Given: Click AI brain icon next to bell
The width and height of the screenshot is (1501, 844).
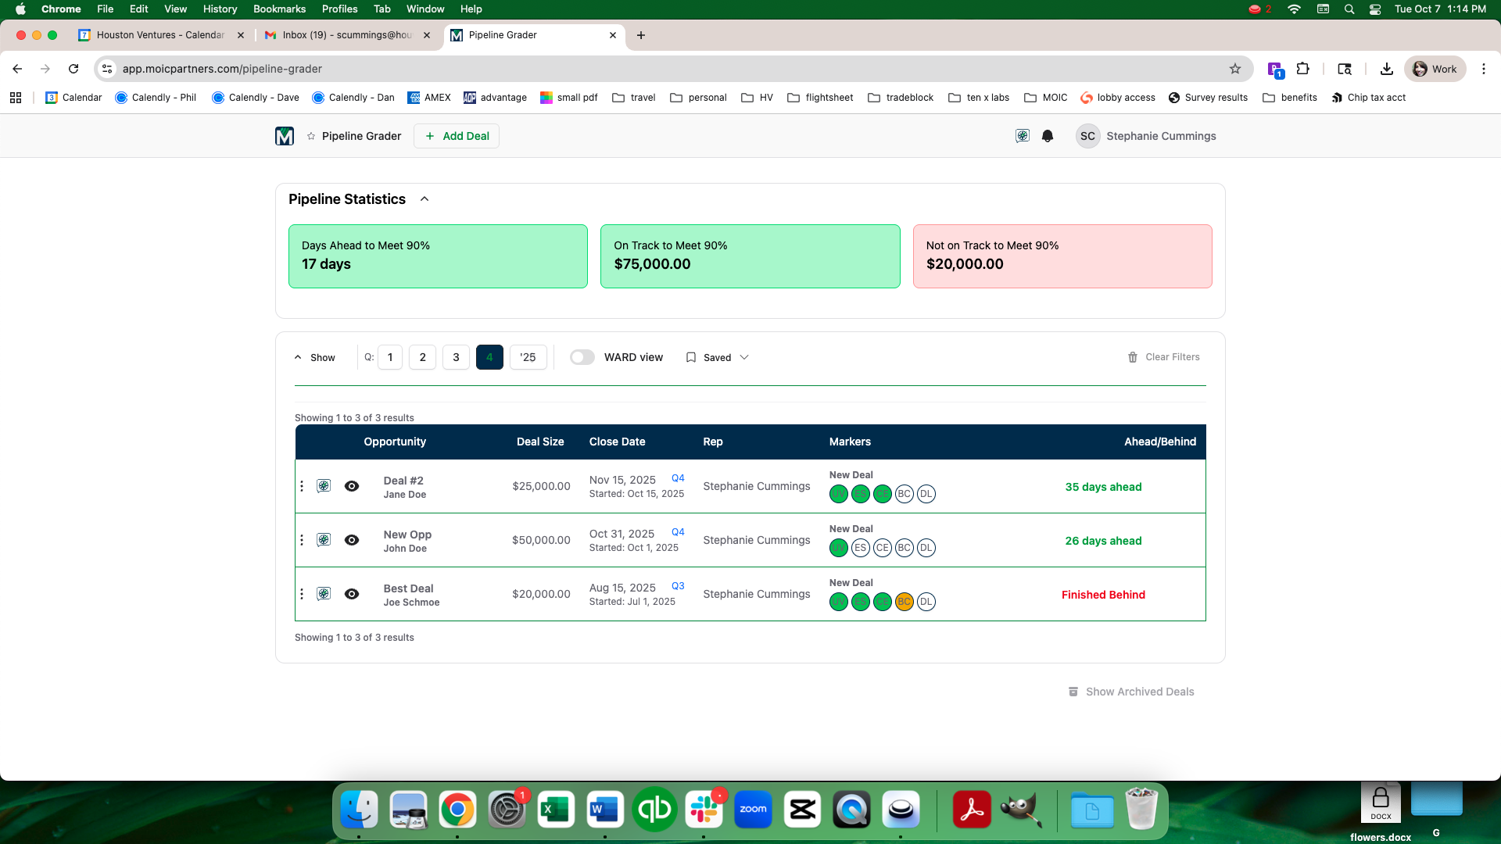Looking at the screenshot, I should pos(1022,136).
